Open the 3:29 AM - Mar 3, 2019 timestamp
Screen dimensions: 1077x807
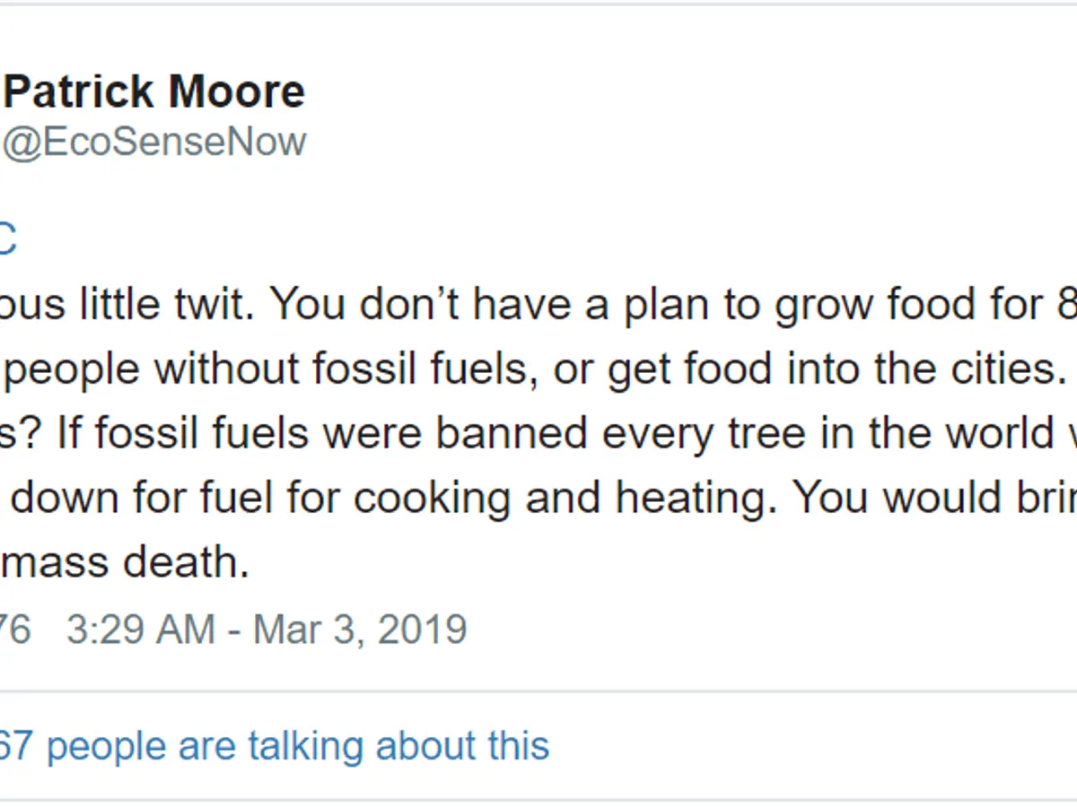pyautogui.click(x=267, y=629)
